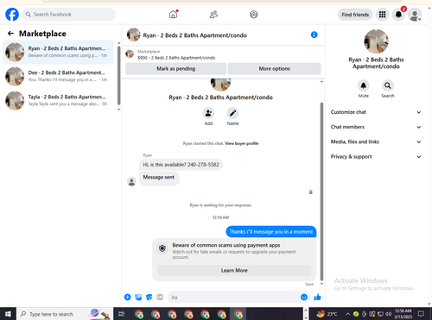
Task: Click Search Facebook field
Action: pyautogui.click(x=69, y=15)
